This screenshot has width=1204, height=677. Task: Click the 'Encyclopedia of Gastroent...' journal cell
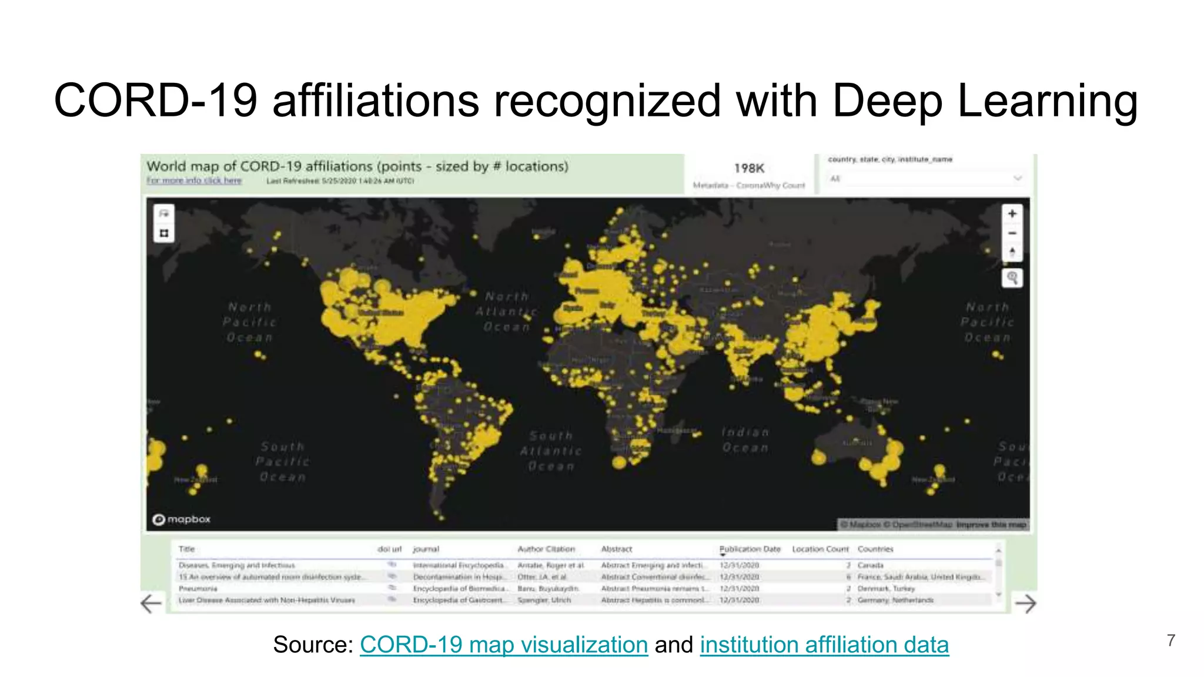pyautogui.click(x=460, y=600)
